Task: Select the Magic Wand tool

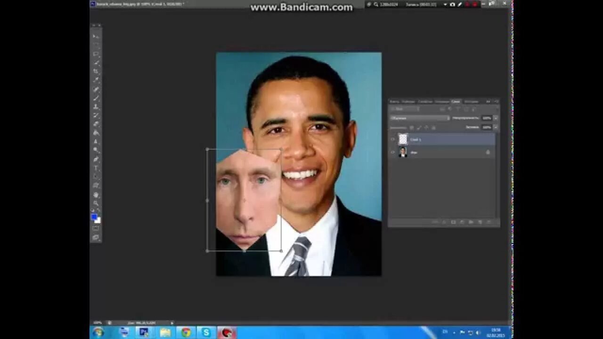Action: (x=96, y=62)
